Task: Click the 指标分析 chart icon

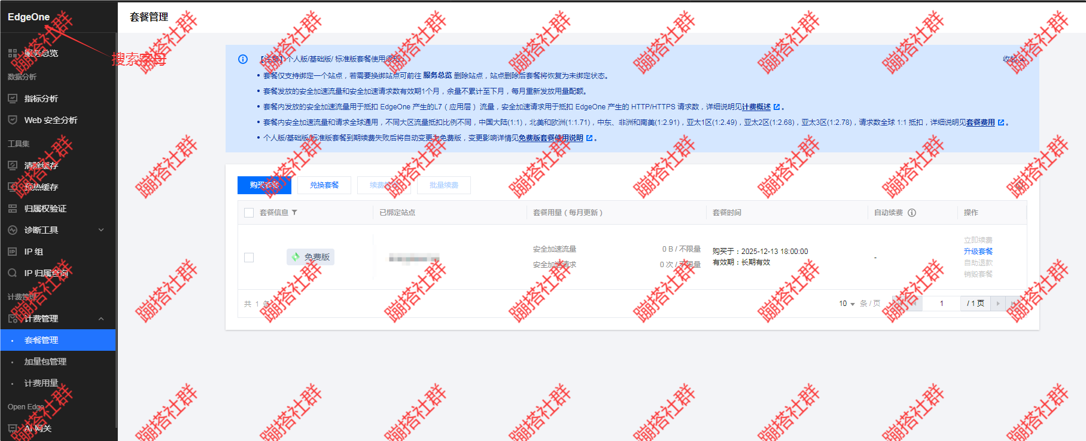Action: point(13,99)
